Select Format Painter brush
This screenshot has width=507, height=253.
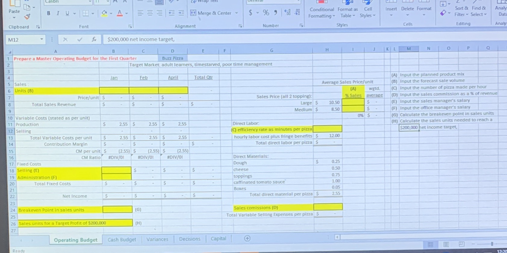click(x=27, y=17)
